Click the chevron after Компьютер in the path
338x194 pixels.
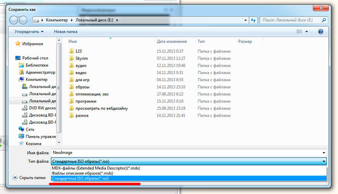pyautogui.click(x=72, y=20)
